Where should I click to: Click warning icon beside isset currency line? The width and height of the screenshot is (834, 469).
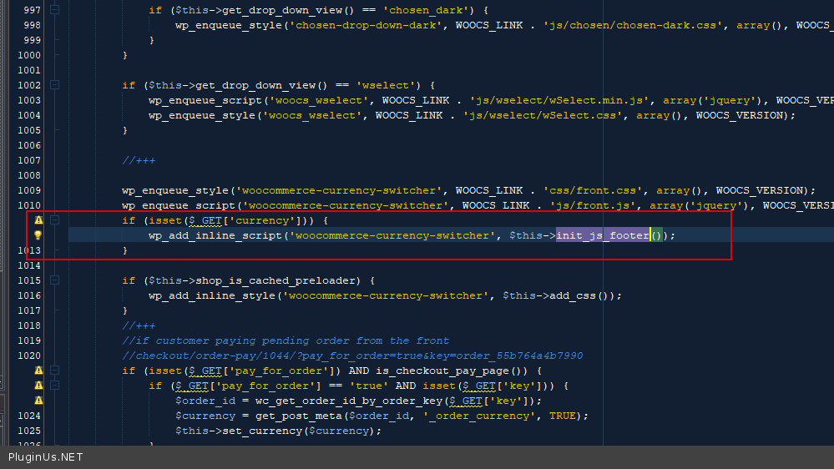pyautogui.click(x=38, y=220)
